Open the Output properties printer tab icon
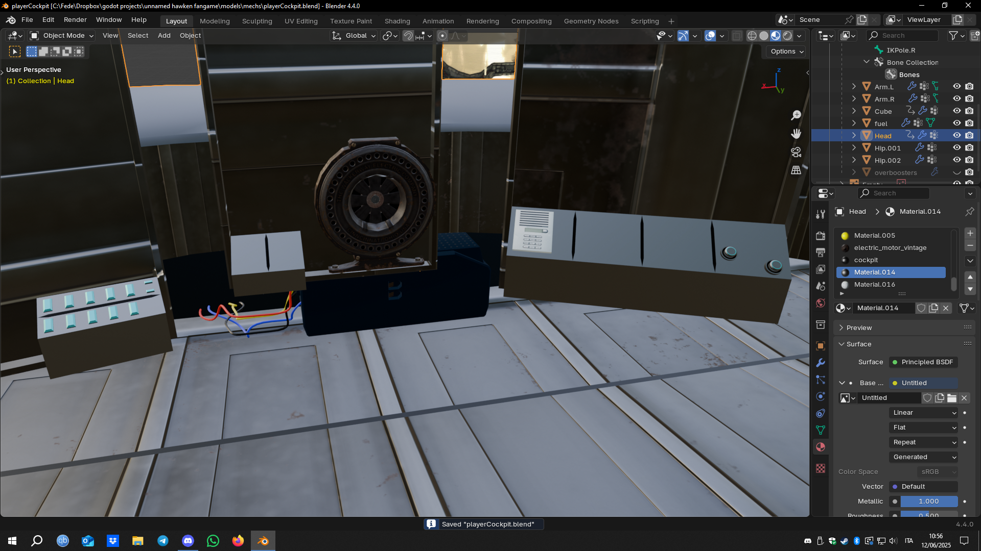The width and height of the screenshot is (981, 551). (821, 253)
